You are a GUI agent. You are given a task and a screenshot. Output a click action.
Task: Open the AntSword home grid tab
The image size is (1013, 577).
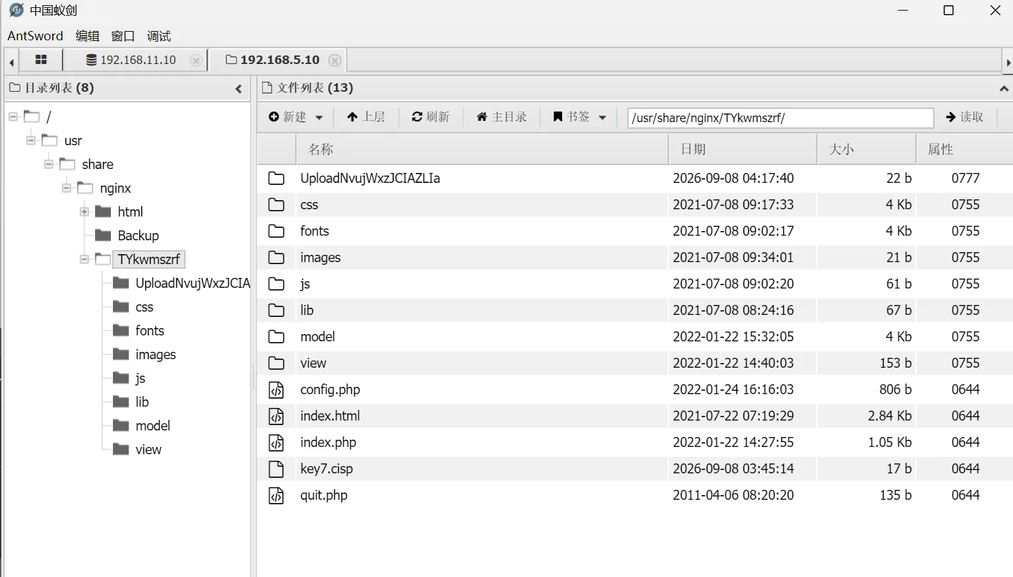41,60
